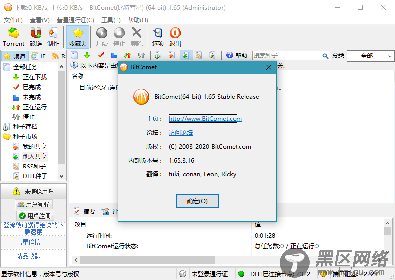Click the 磁链 magnet link icon
The width and height of the screenshot is (395, 280).
[x=36, y=37]
